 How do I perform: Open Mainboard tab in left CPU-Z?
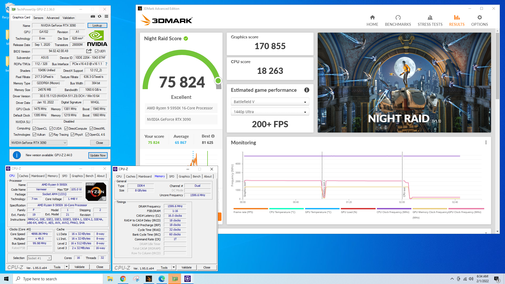38,176
